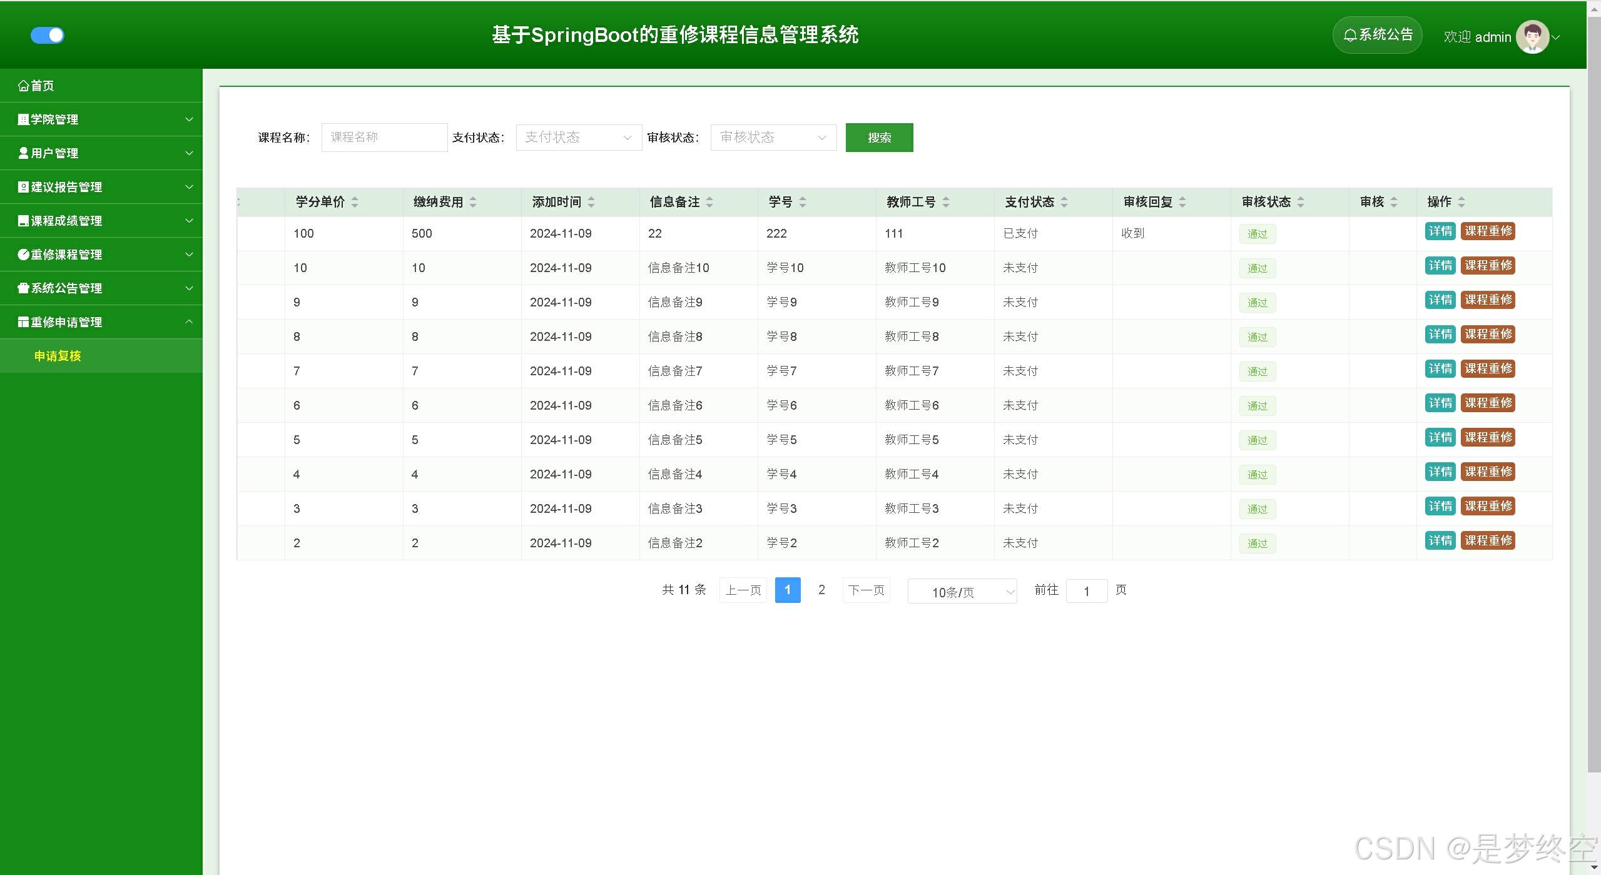1601x875 pixels.
Task: Click the bell icon in 系统公告
Action: point(1350,35)
